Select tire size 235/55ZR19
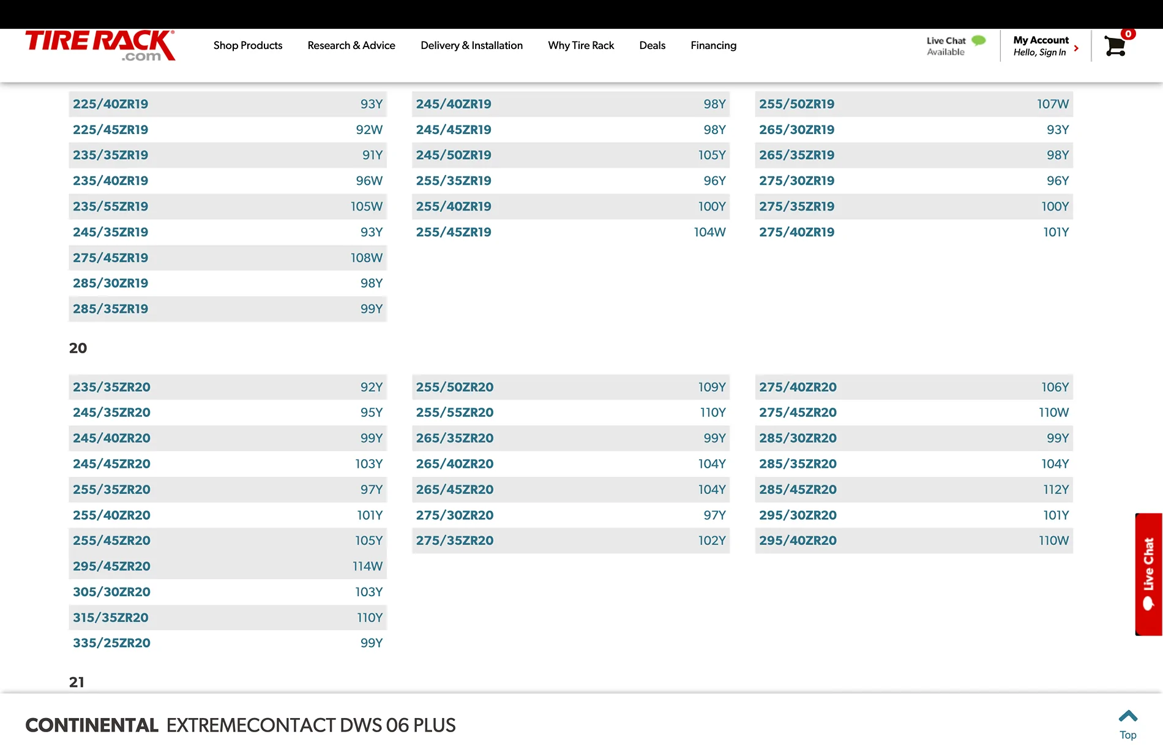This screenshot has height=756, width=1163. [x=228, y=207]
